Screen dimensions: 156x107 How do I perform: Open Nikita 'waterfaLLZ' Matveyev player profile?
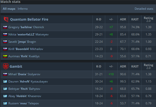click(28, 35)
